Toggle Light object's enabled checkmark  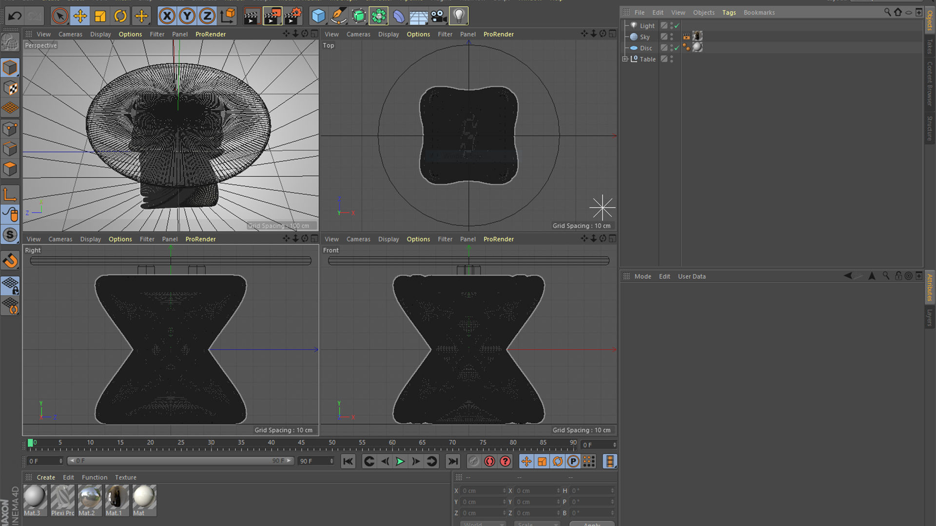[677, 26]
